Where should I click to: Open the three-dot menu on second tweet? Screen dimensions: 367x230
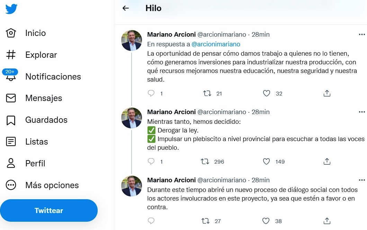(362, 112)
